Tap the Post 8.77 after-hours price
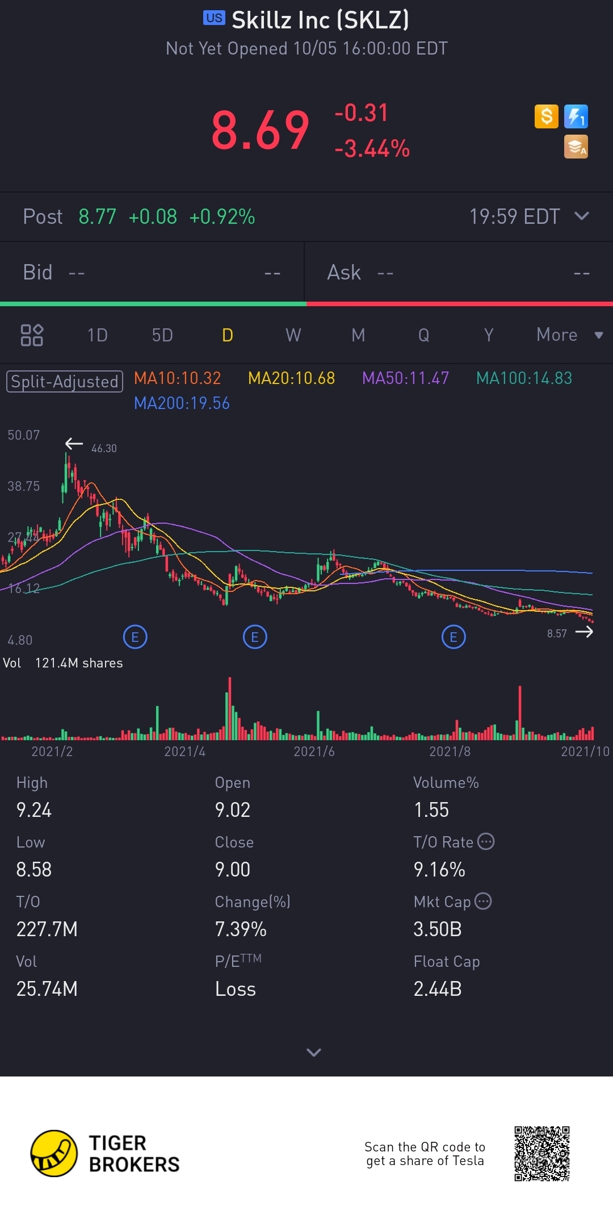 97,216
